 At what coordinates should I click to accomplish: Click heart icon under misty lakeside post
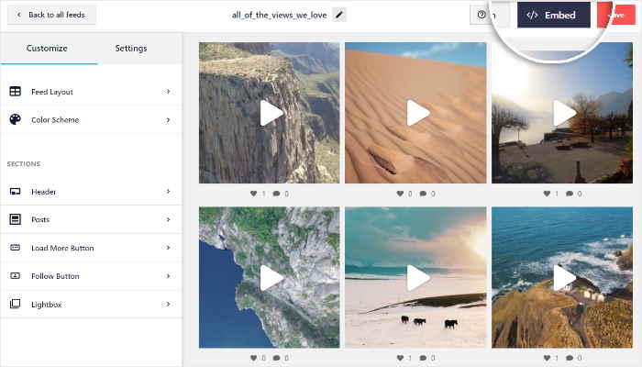(x=547, y=194)
